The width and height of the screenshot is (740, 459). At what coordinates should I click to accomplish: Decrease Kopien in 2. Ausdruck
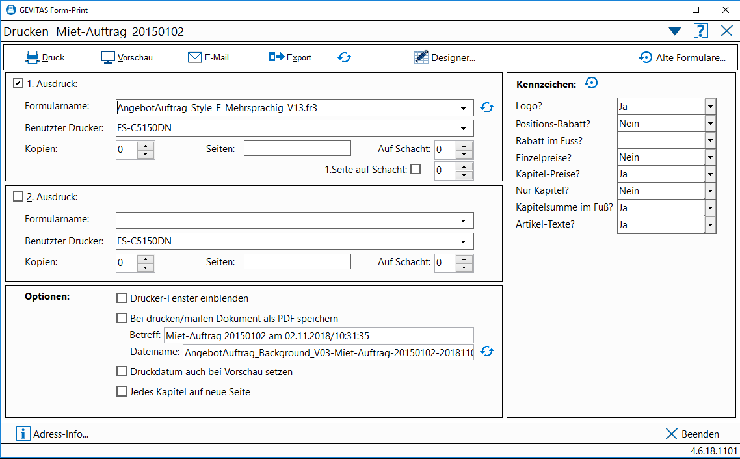pyautogui.click(x=146, y=267)
